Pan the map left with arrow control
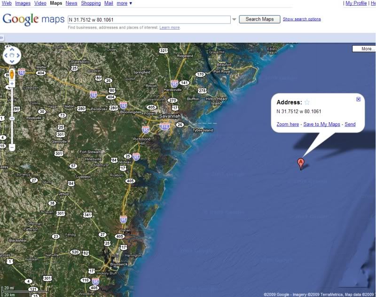 tap(6, 55)
